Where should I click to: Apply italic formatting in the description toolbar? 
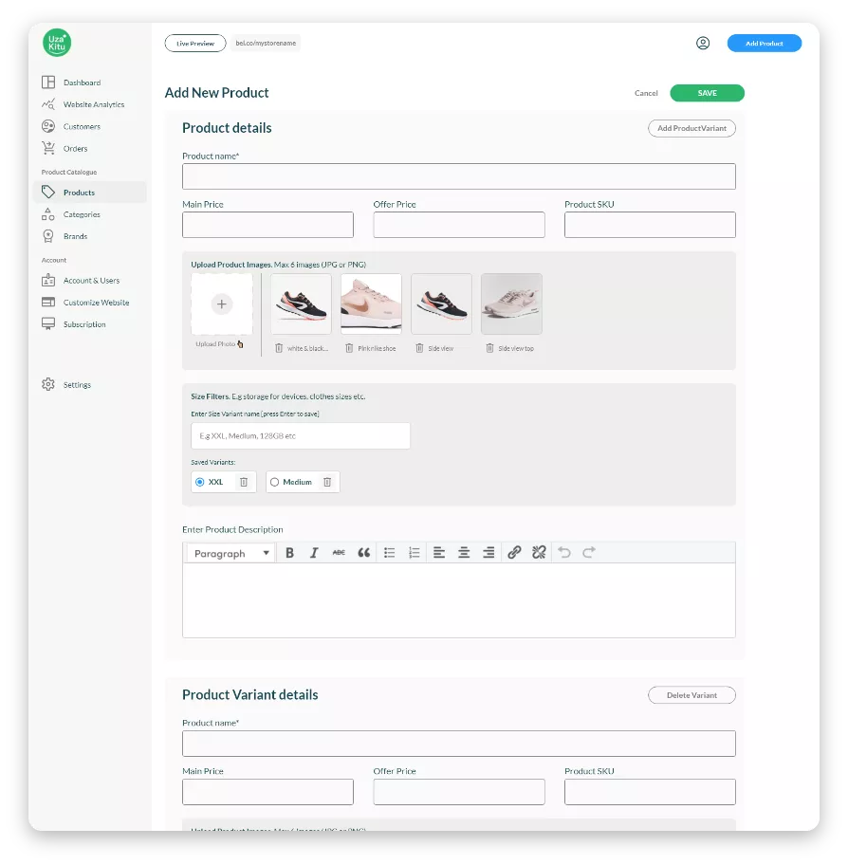[314, 553]
